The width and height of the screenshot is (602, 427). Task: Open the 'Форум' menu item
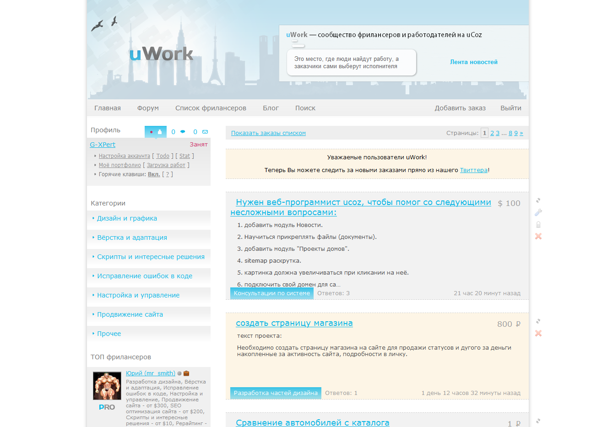click(x=148, y=108)
